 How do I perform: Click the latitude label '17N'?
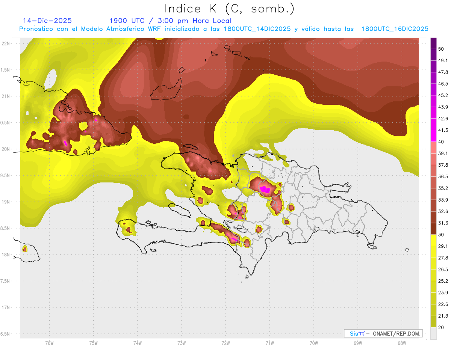pos(6,307)
